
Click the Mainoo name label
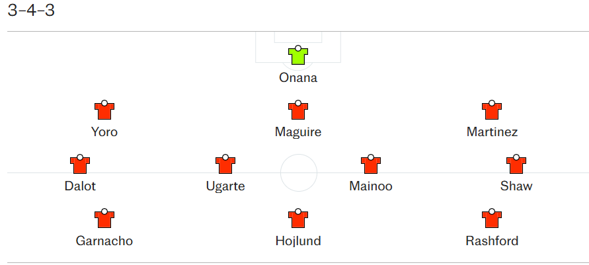click(x=371, y=186)
